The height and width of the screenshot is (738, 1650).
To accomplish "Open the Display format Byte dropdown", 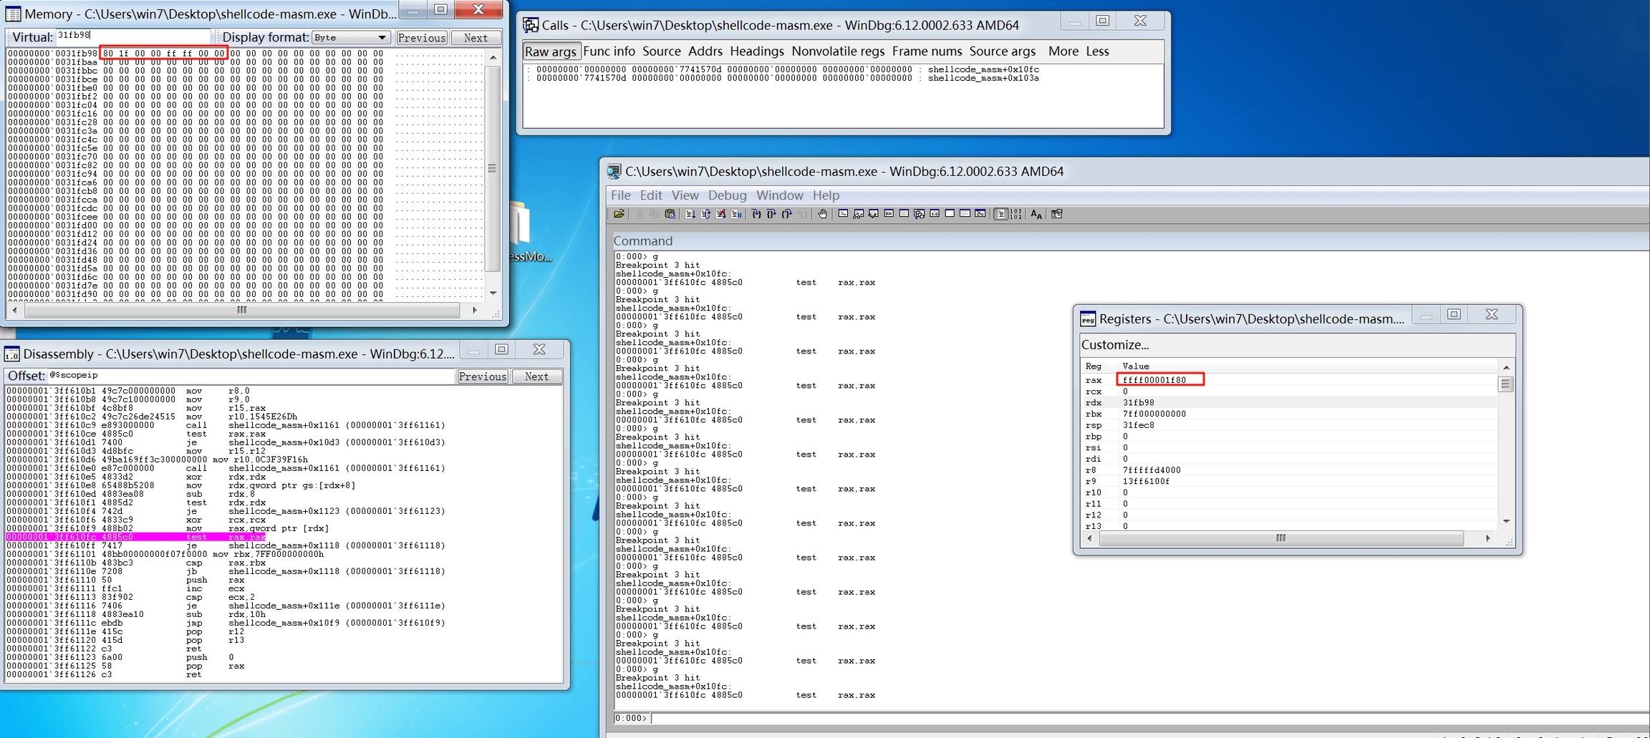I will (x=350, y=37).
